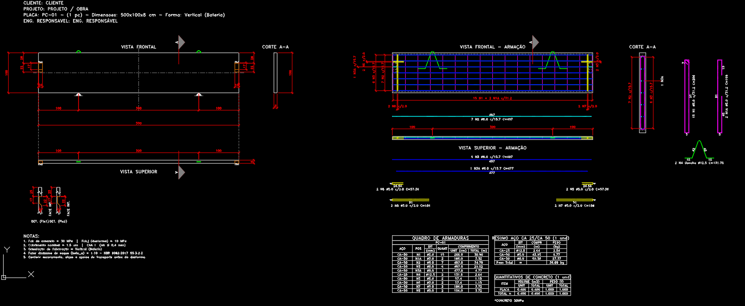Click the section arrow marker above VISTA FRONTAL - ARMAÇÃO
745x306 pixels.
coord(535,43)
